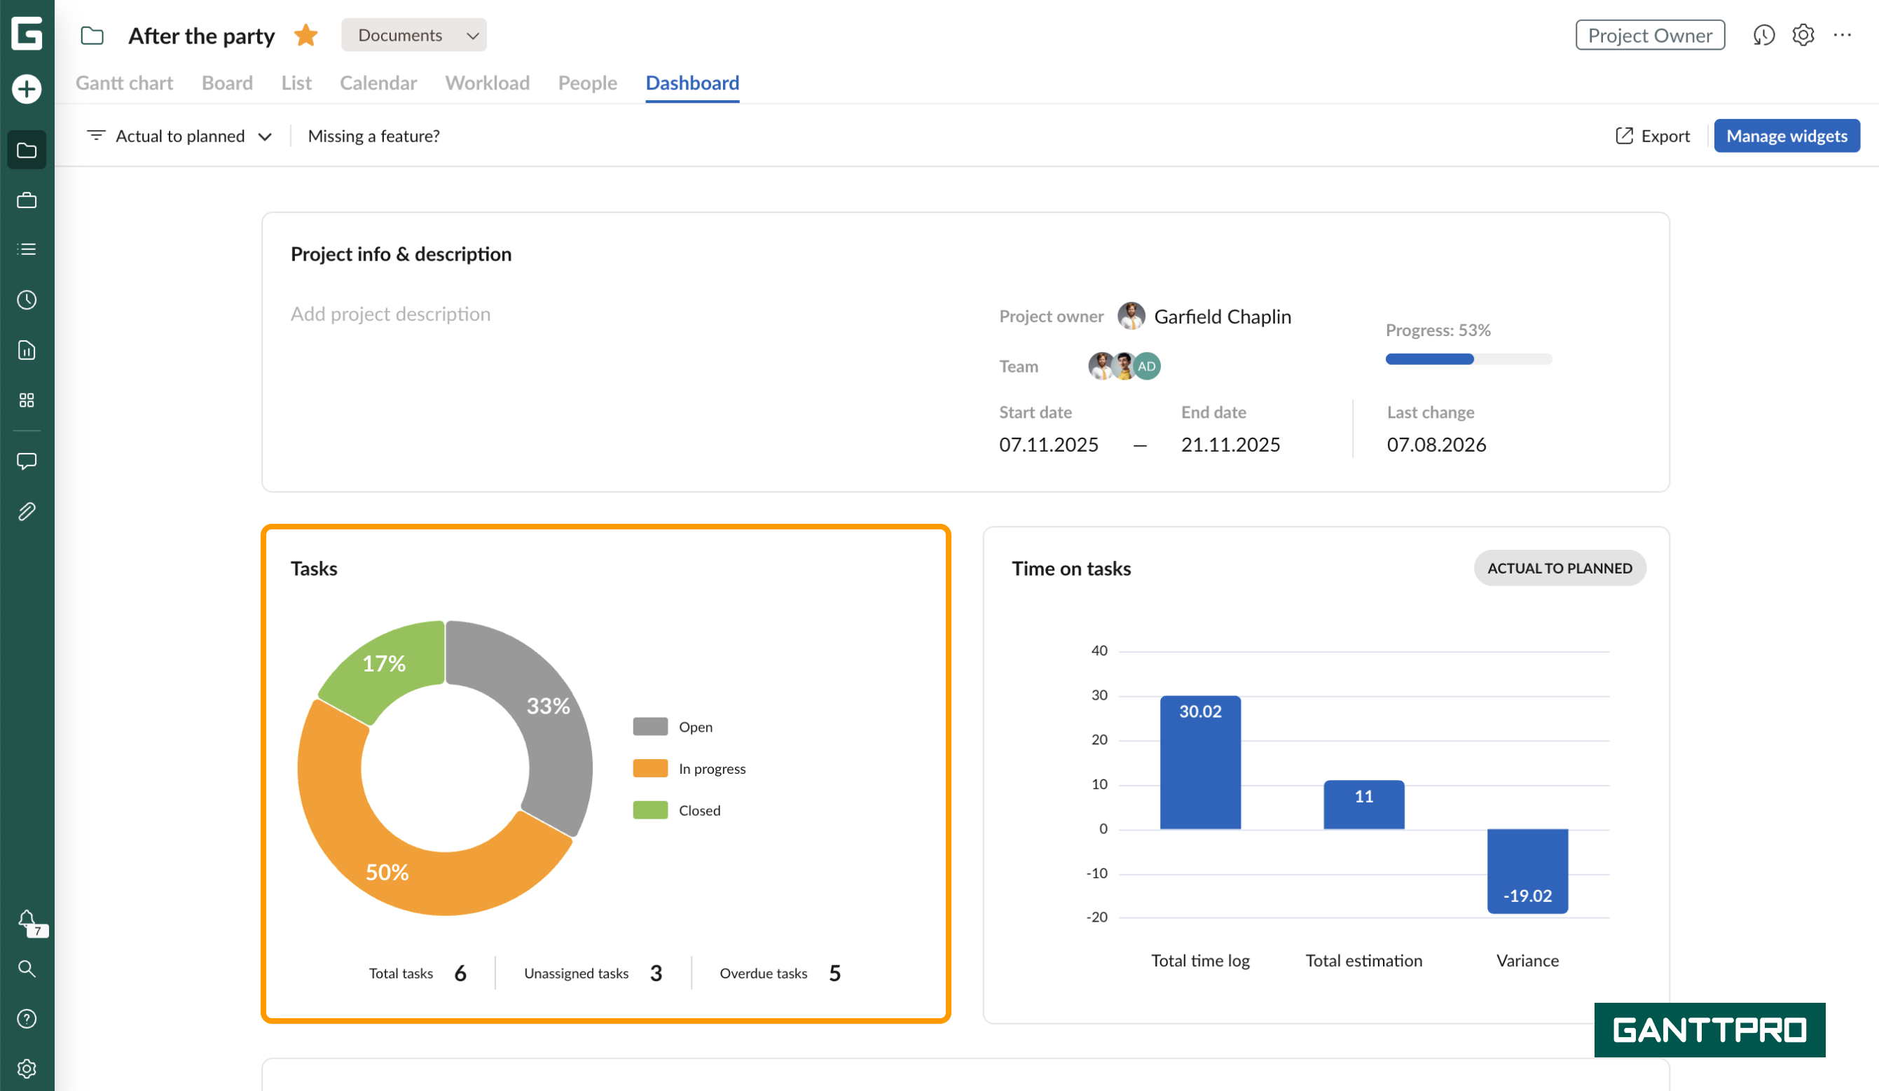Click the 30.02 Total time log bar

[x=1201, y=763]
